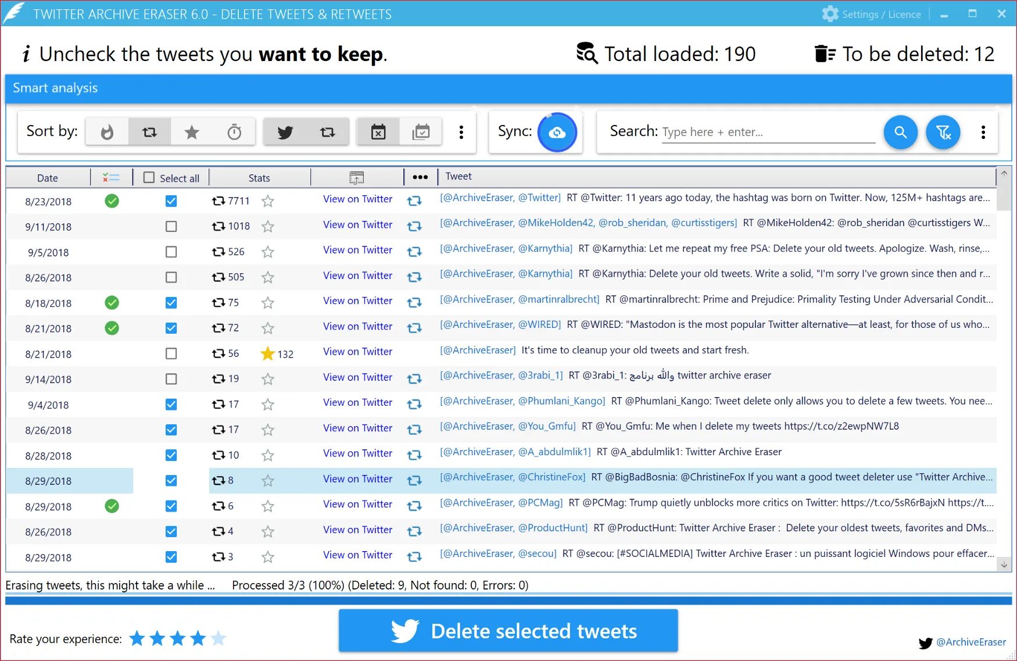Click the database search icon by Total loaded
The image size is (1017, 661).
(x=587, y=53)
